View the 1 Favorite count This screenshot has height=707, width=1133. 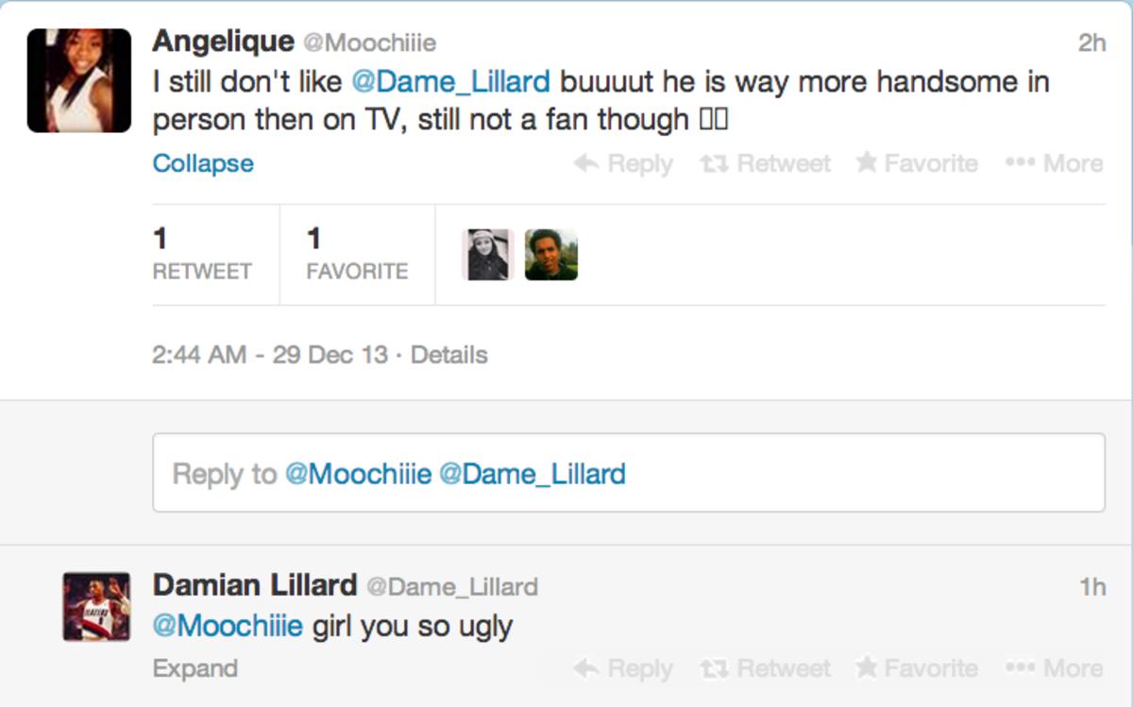pyautogui.click(x=357, y=254)
